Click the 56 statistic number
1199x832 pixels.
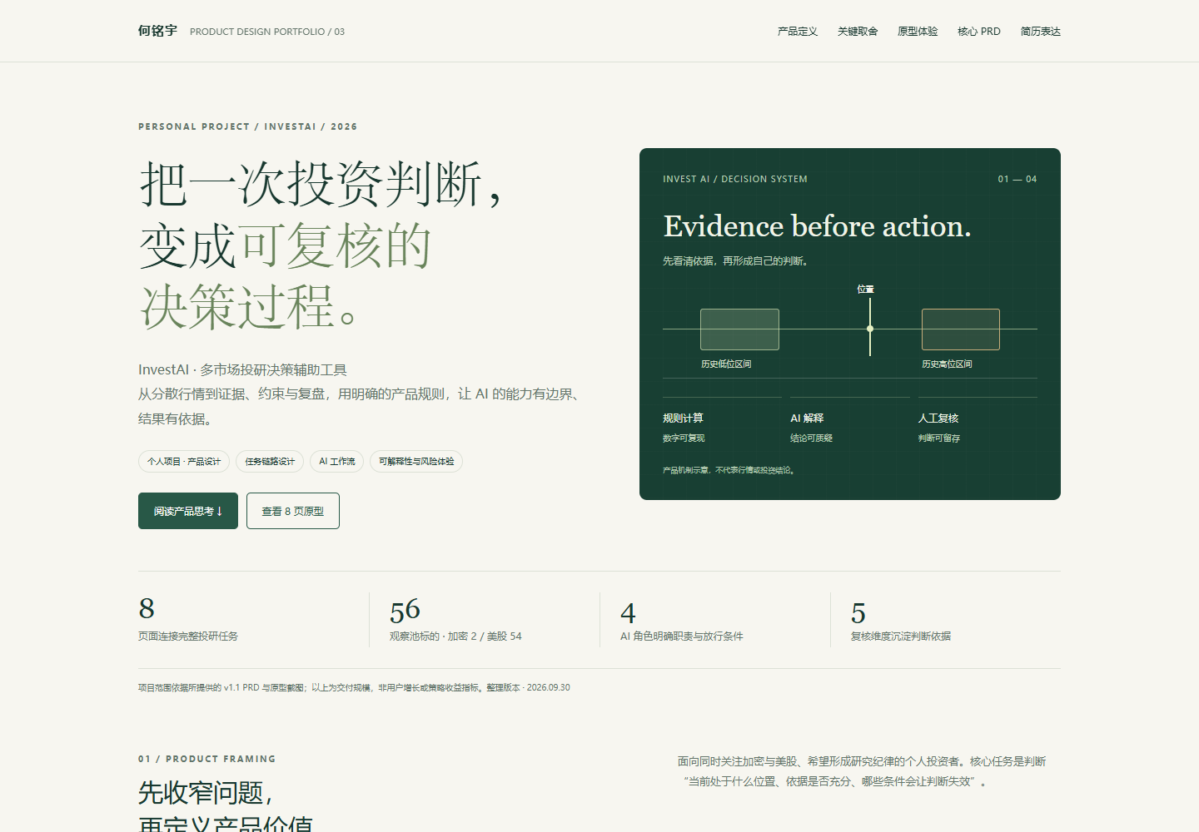pos(405,611)
